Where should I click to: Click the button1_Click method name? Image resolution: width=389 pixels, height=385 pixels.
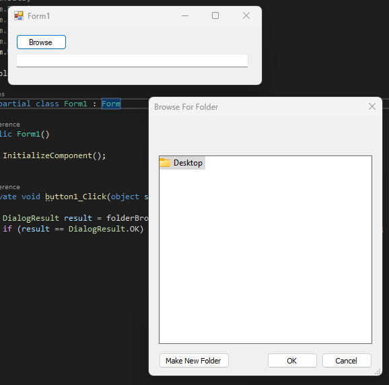point(75,197)
